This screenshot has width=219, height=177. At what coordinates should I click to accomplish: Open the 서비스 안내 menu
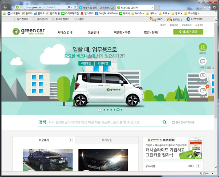[65, 32]
